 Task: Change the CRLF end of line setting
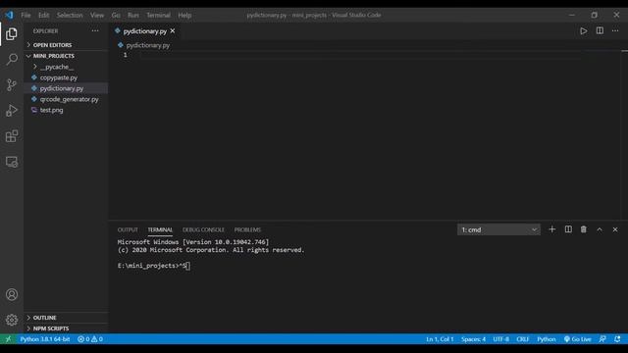coord(523,339)
